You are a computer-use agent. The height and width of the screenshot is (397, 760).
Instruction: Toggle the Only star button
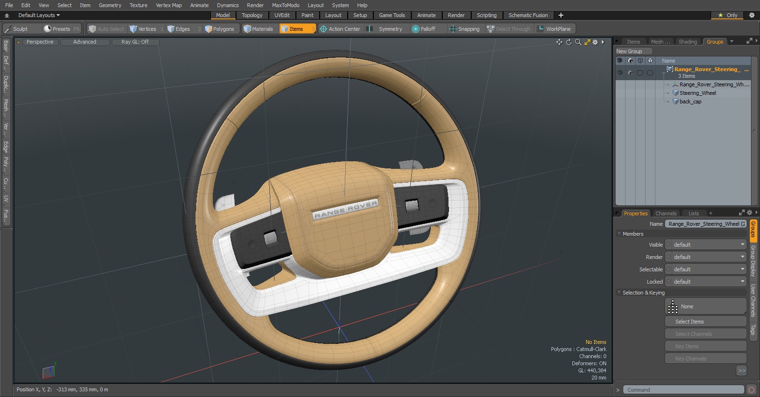[x=728, y=15]
